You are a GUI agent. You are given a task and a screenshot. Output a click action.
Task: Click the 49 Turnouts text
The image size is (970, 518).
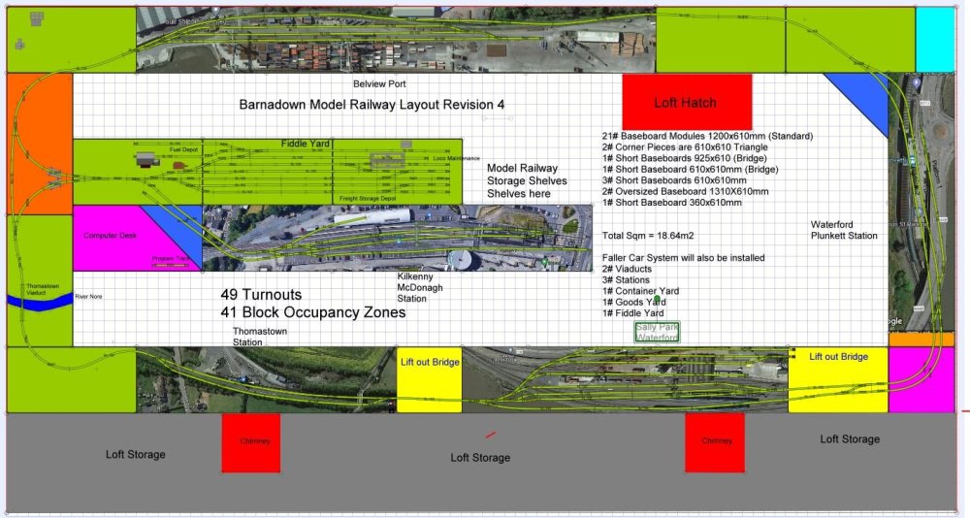[x=262, y=295]
